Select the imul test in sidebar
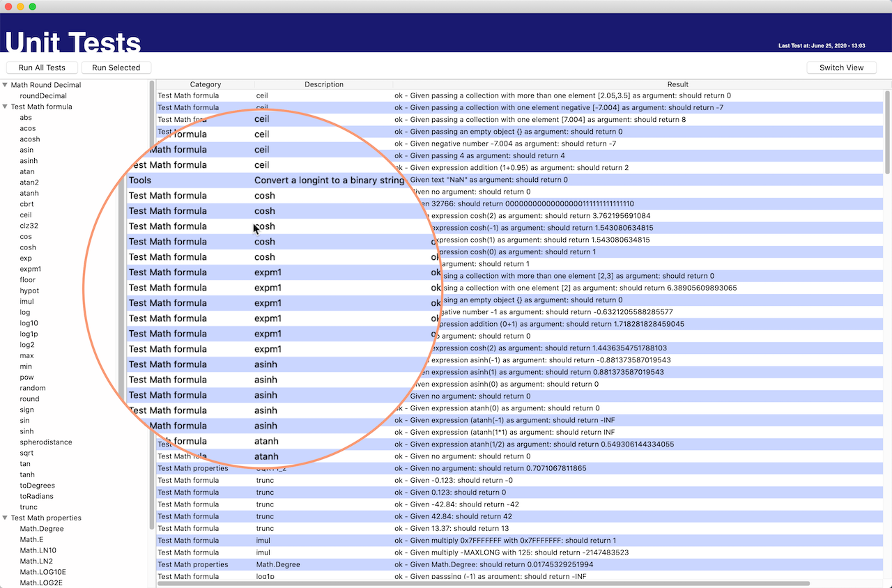This screenshot has height=588, width=892. [27, 302]
